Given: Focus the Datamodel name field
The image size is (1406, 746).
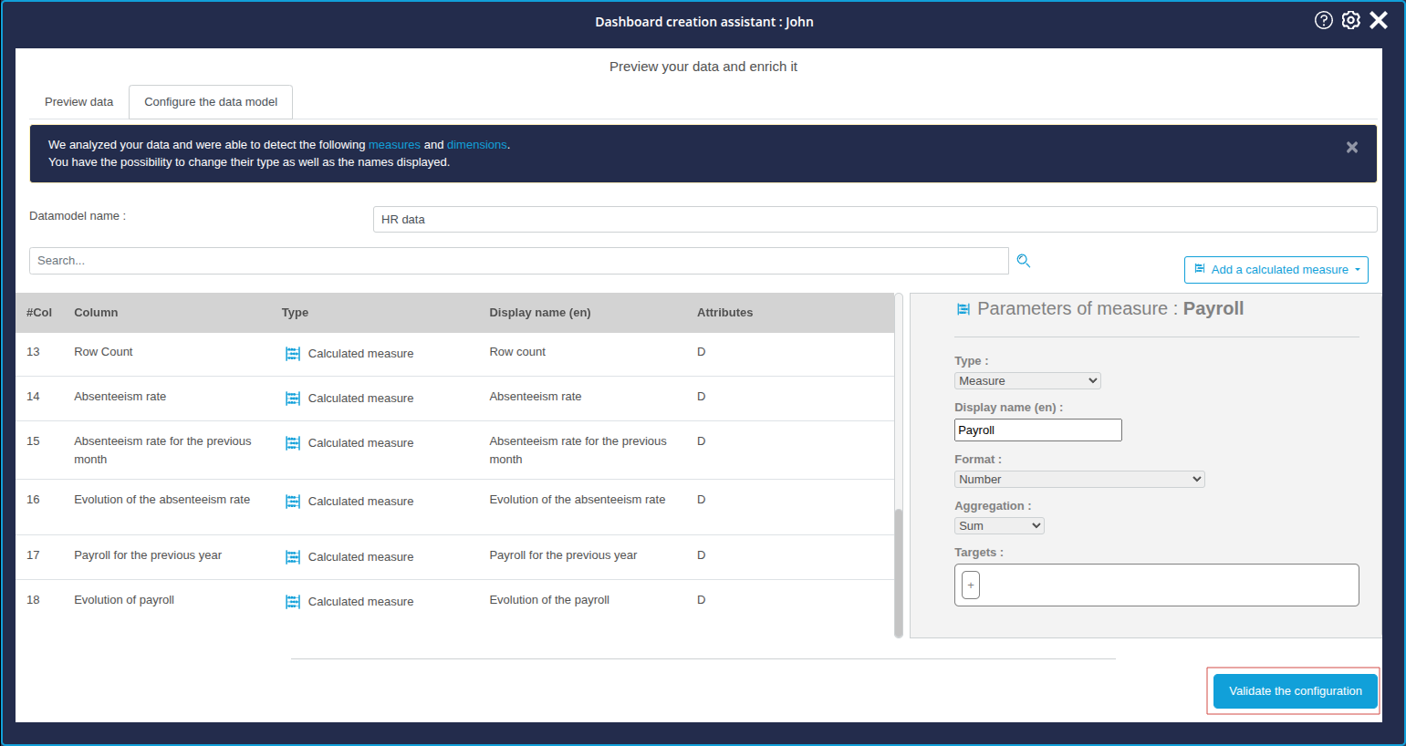Looking at the screenshot, I should click(874, 220).
